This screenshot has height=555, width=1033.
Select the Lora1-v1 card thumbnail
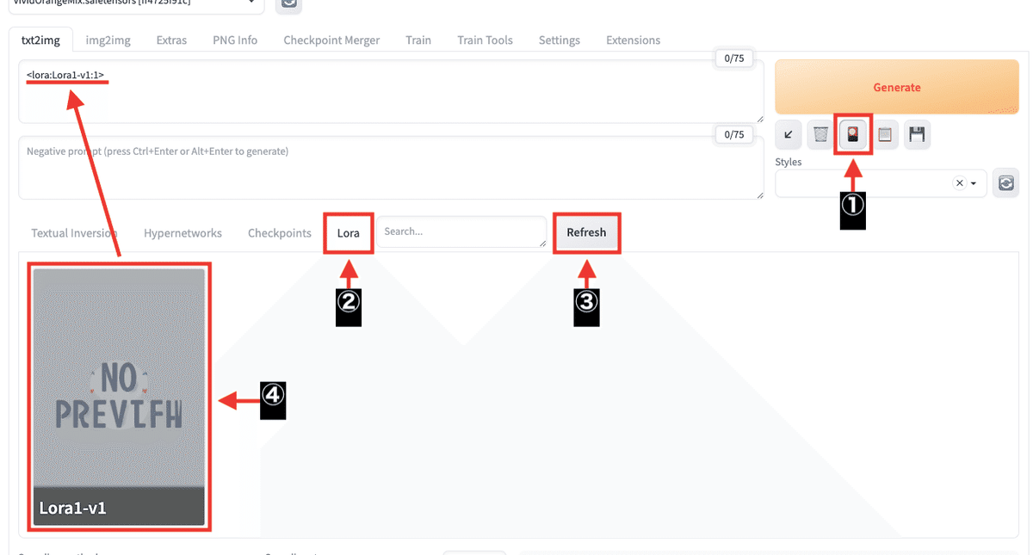tap(119, 396)
